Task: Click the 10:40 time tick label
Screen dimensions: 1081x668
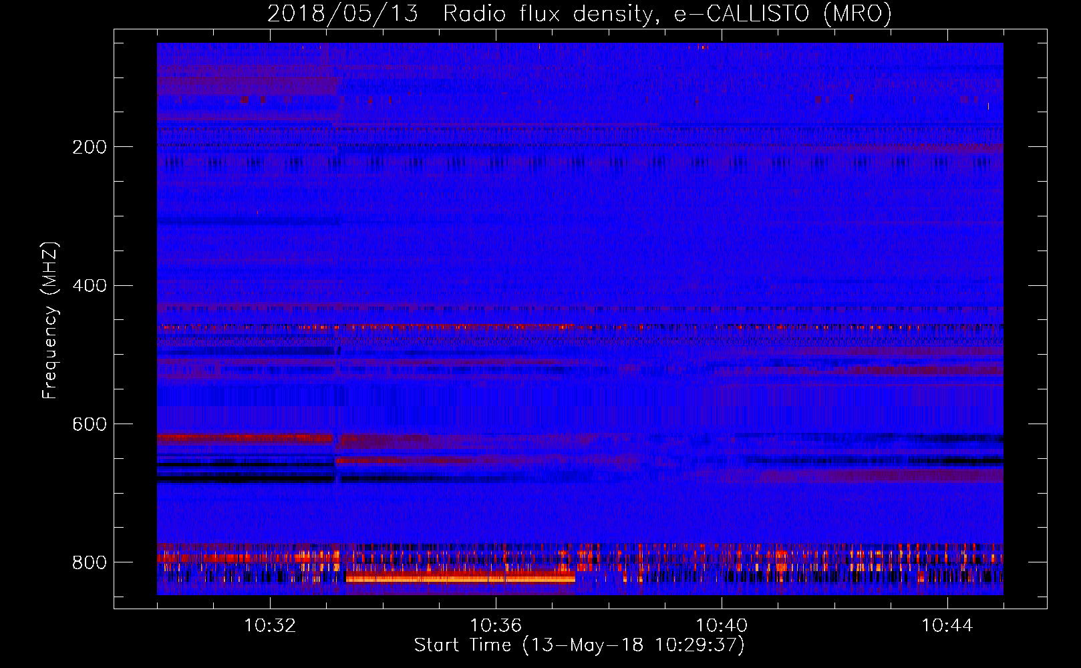Action: tap(722, 626)
